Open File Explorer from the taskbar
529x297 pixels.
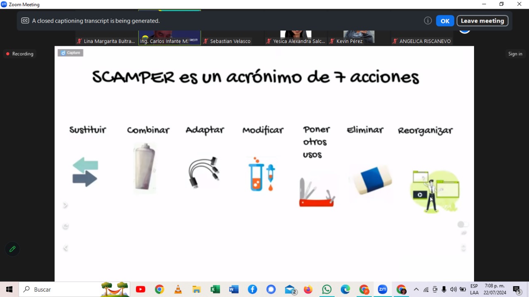[197, 290]
